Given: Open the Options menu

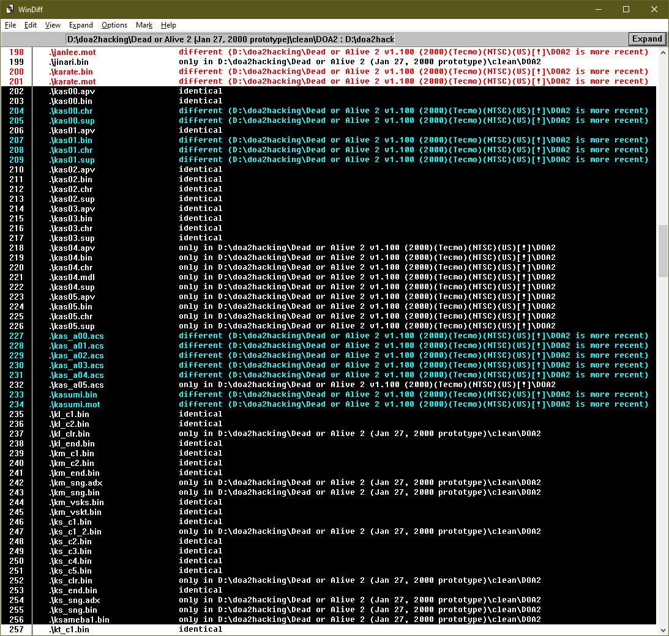Looking at the screenshot, I should pyautogui.click(x=114, y=25).
